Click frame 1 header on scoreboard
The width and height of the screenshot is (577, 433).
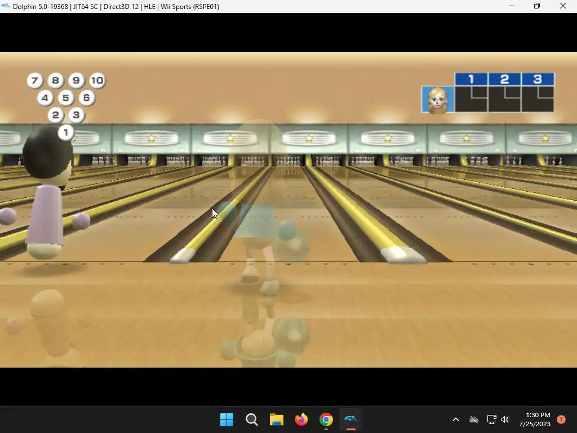point(472,79)
